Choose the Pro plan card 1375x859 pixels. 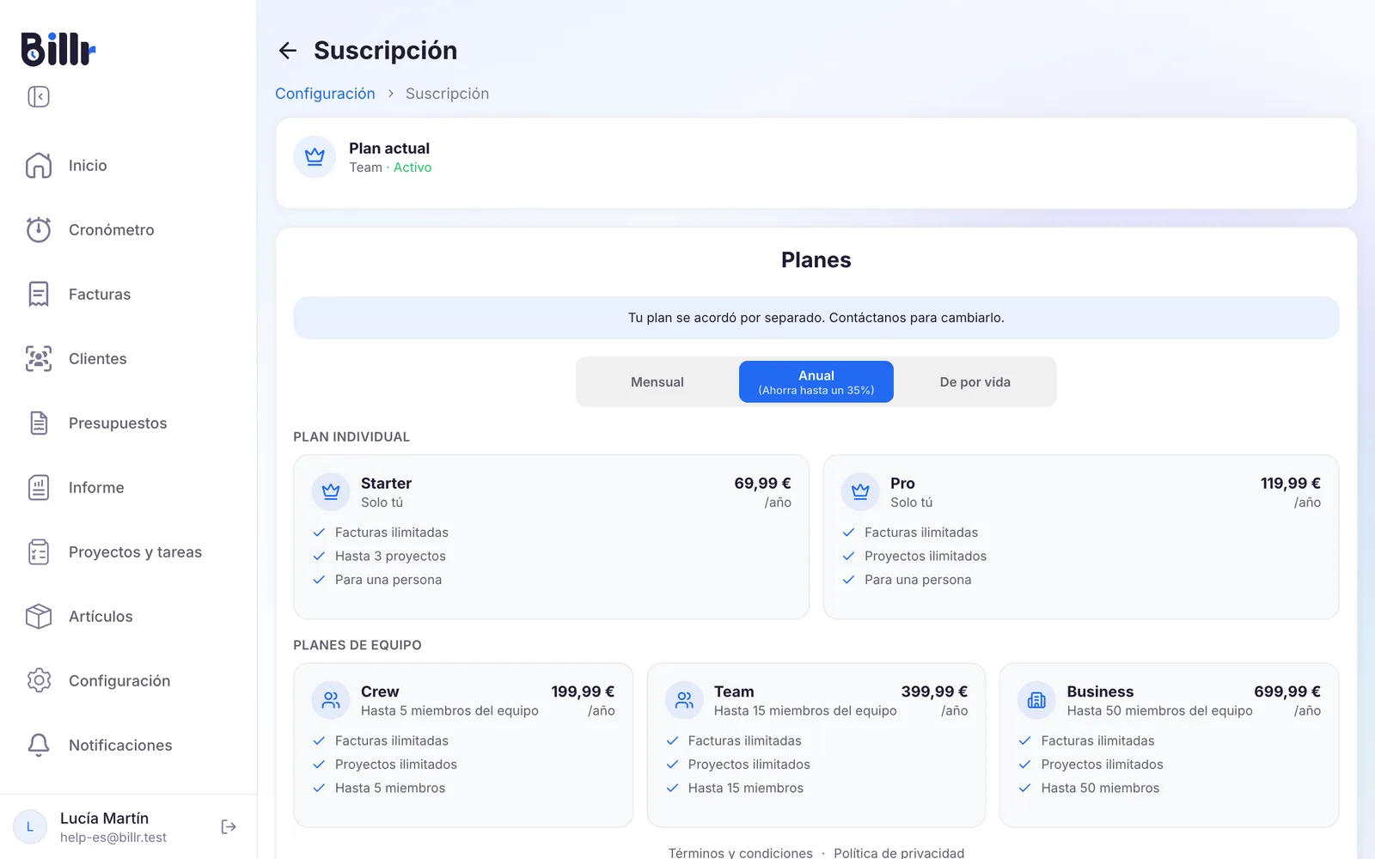pyautogui.click(x=1081, y=537)
